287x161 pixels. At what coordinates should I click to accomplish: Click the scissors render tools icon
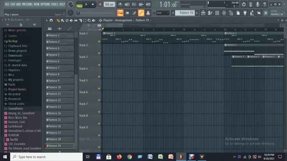[251, 4]
